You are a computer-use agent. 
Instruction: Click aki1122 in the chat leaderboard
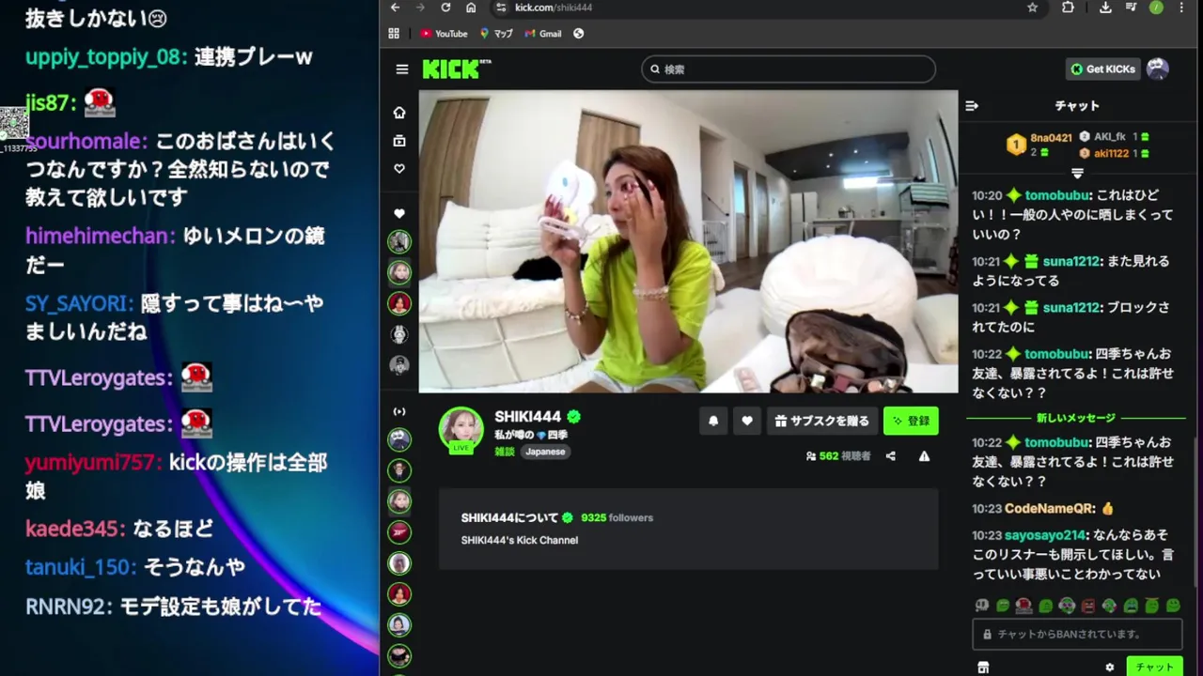[x=1111, y=153]
